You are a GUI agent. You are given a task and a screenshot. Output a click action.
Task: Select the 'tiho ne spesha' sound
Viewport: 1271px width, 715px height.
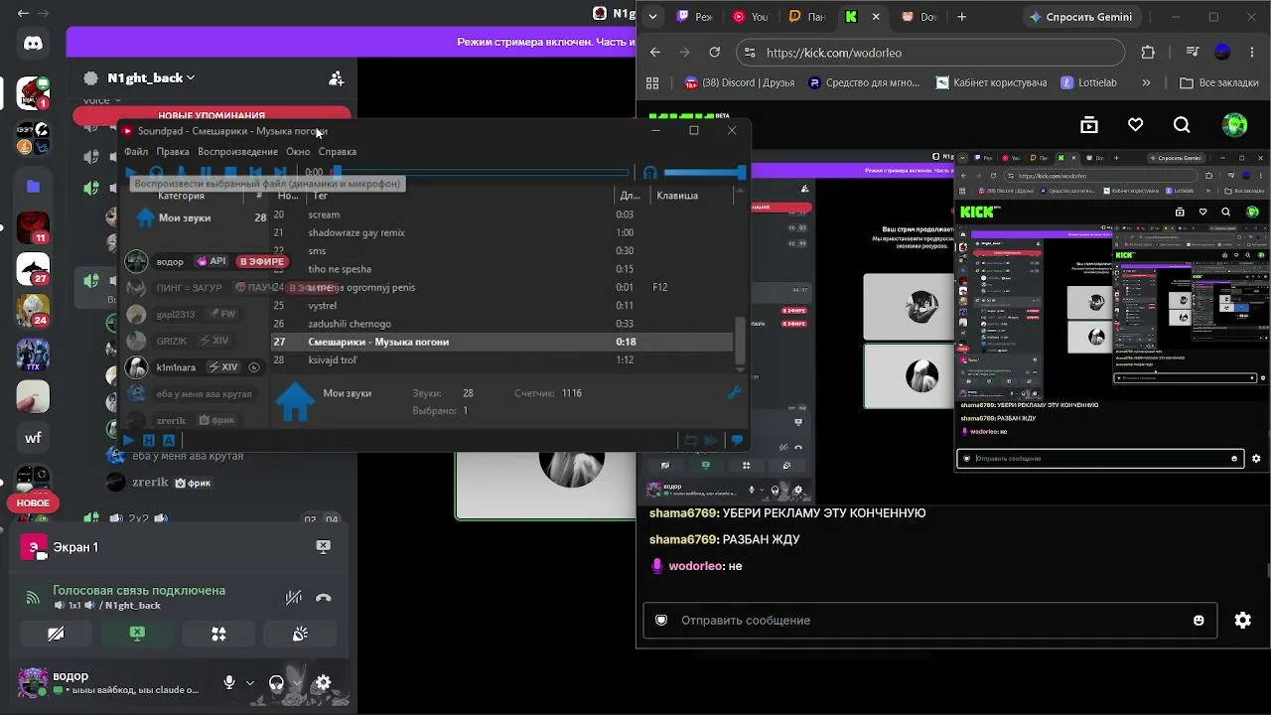point(502,269)
